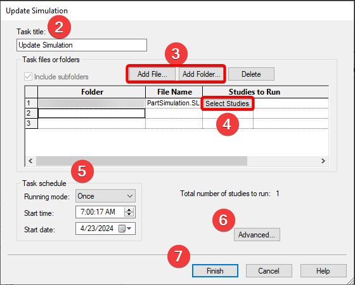
Task: Select the empty Folder cell in row 2
Action: [91, 113]
